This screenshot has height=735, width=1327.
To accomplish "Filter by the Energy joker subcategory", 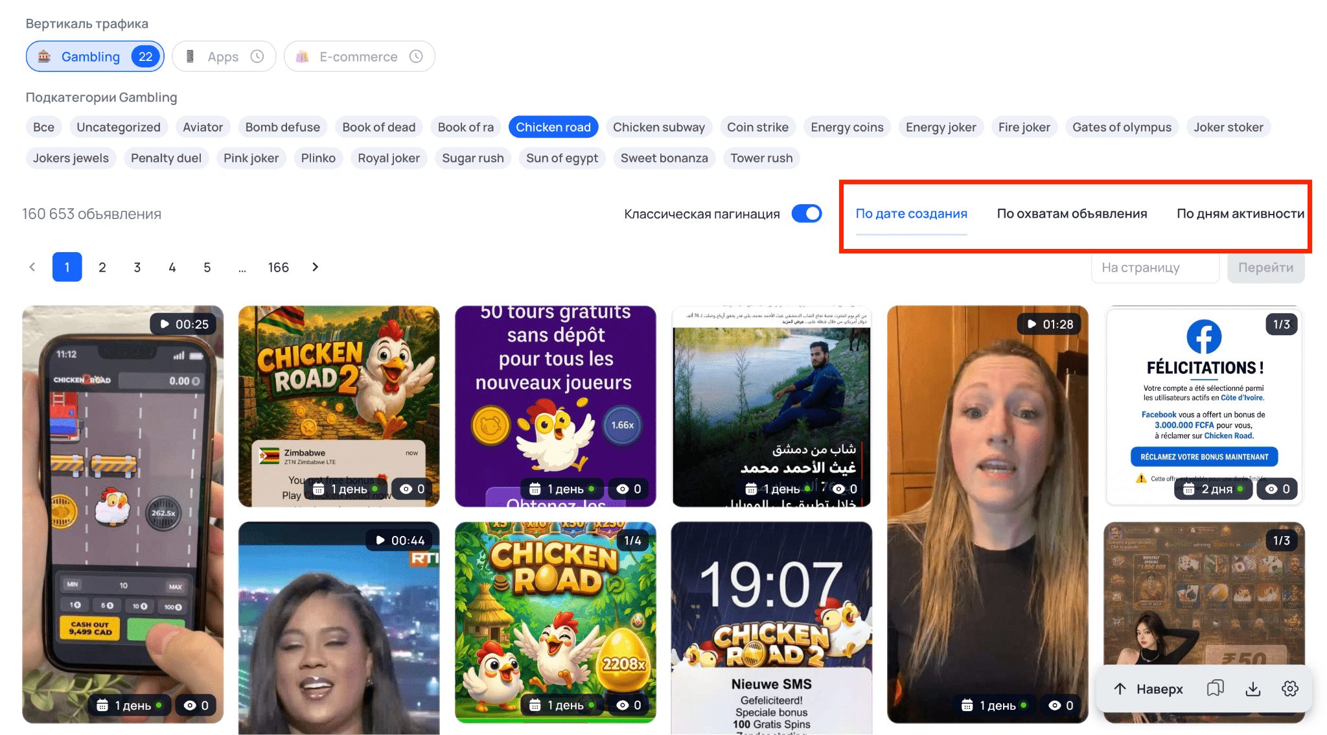I will [x=941, y=127].
